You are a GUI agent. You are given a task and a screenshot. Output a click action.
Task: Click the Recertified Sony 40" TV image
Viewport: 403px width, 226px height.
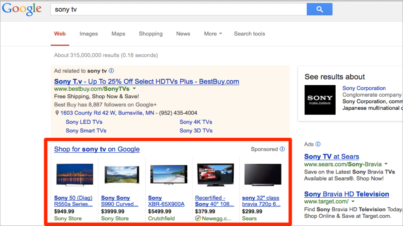point(216,175)
